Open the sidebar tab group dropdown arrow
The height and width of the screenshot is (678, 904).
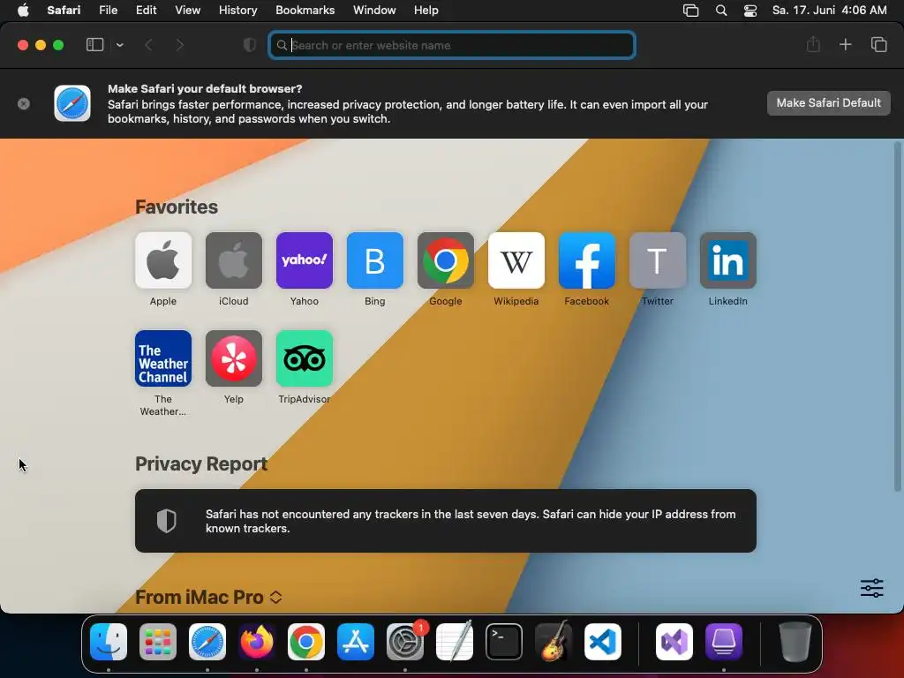[119, 45]
